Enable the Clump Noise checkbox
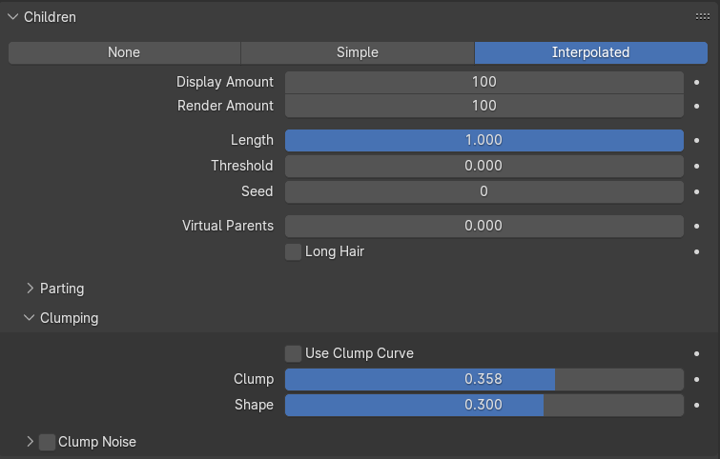This screenshot has height=459, width=720. click(x=48, y=442)
